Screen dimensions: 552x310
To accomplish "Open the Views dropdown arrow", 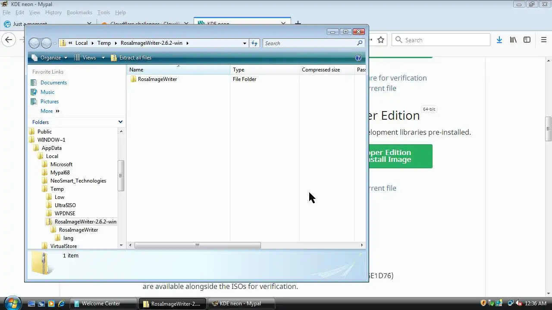I will pyautogui.click(x=103, y=58).
